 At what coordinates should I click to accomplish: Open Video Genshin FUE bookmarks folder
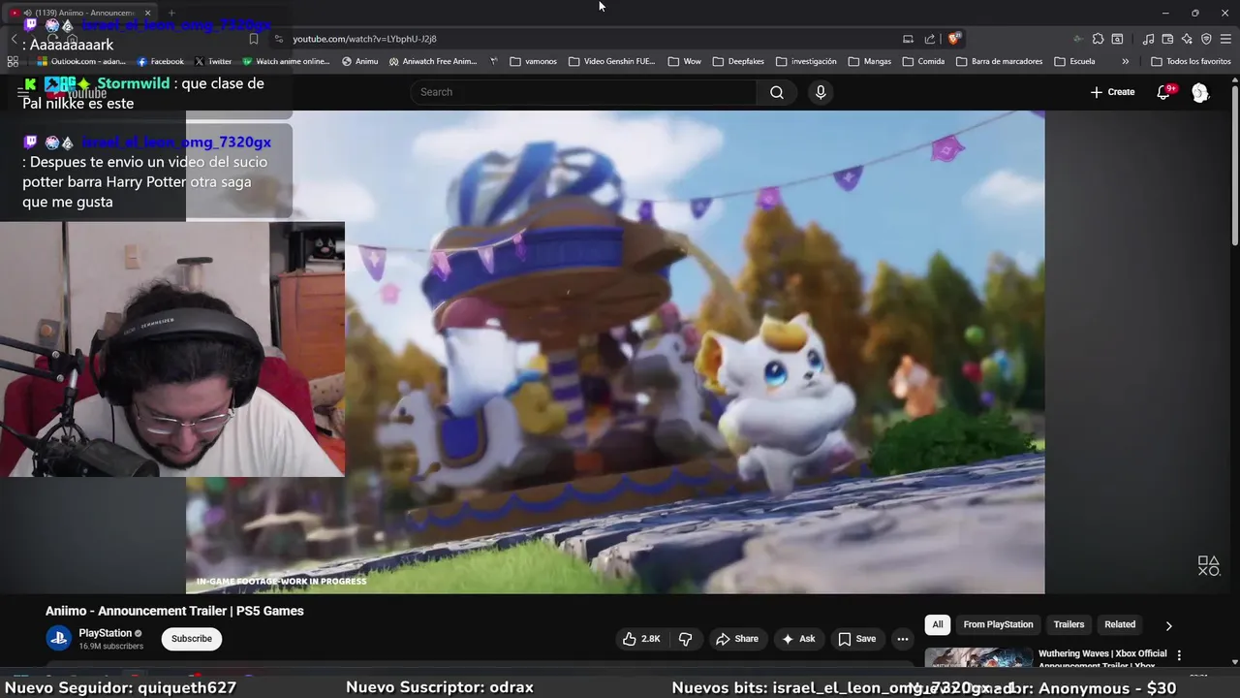[612, 61]
